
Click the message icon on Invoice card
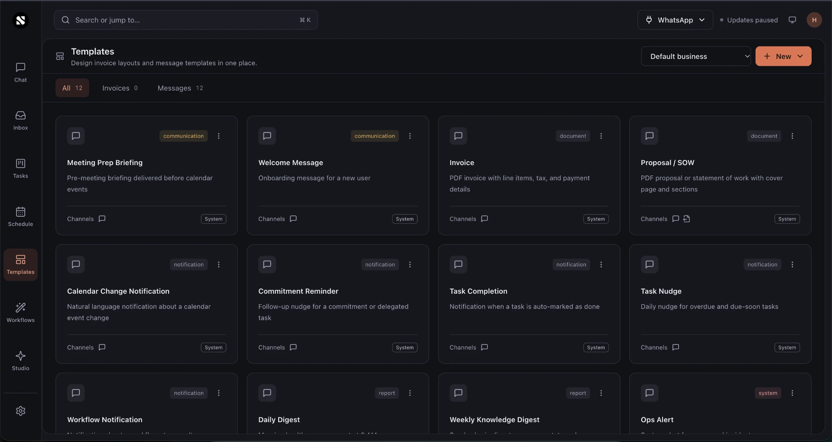pos(458,136)
